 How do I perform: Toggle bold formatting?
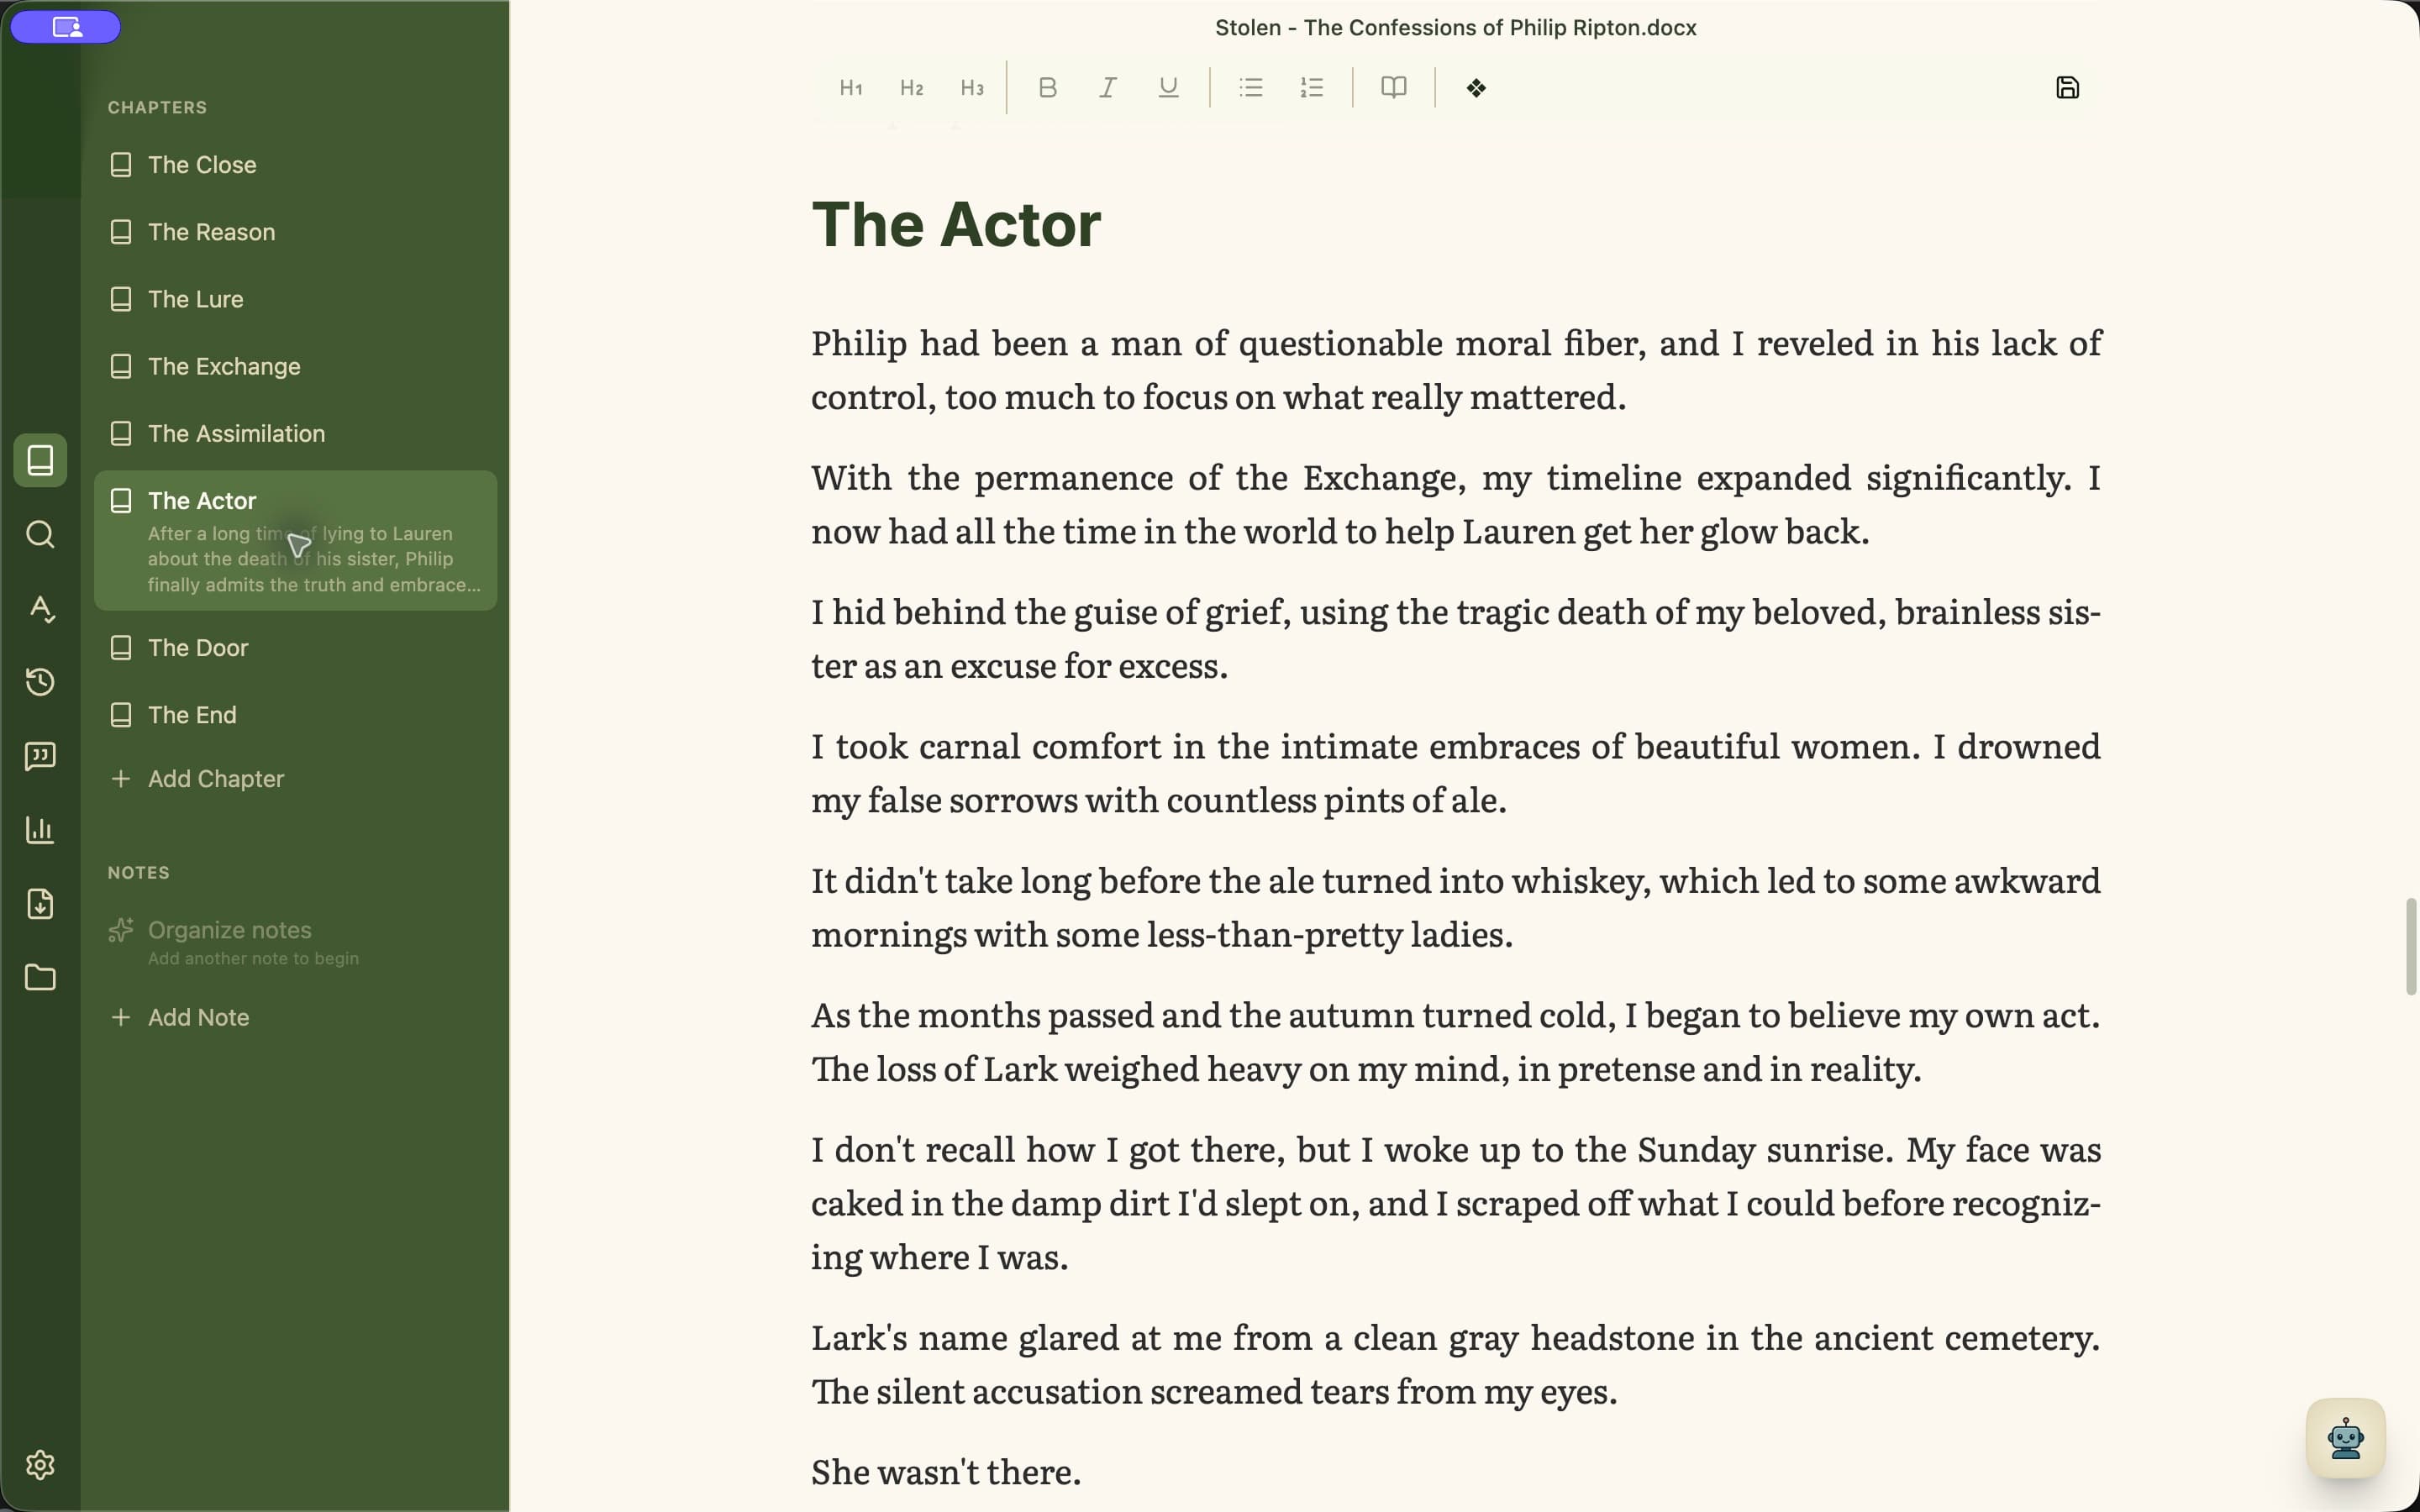coord(1047,88)
